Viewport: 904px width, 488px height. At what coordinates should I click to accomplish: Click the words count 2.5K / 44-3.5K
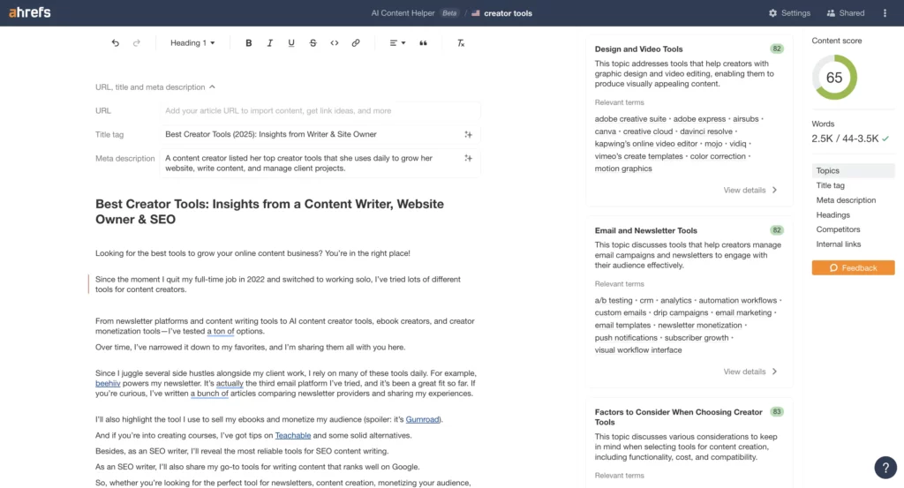[x=845, y=139]
